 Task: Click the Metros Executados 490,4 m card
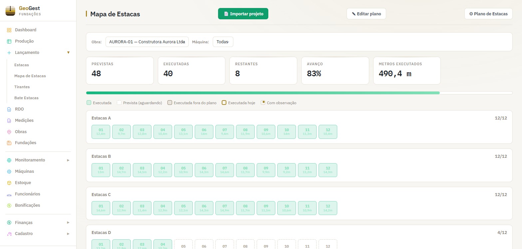[x=407, y=71]
